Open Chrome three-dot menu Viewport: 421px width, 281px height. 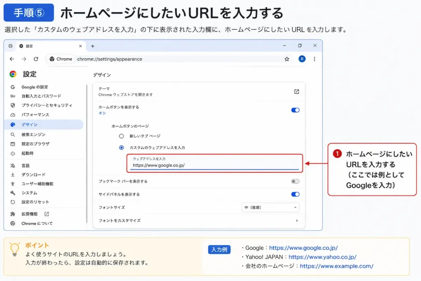pos(315,59)
